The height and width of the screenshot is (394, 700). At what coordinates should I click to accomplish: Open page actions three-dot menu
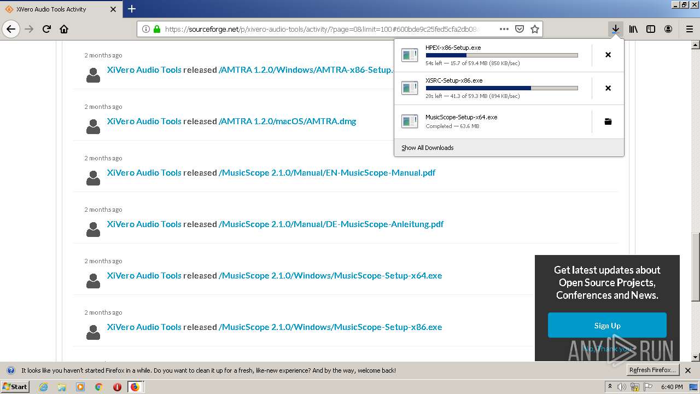504,29
